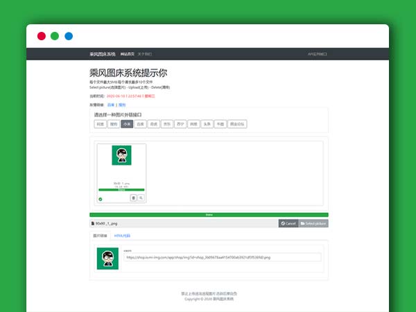Click the green Done progress bar
The image size is (416, 312).
(209, 215)
